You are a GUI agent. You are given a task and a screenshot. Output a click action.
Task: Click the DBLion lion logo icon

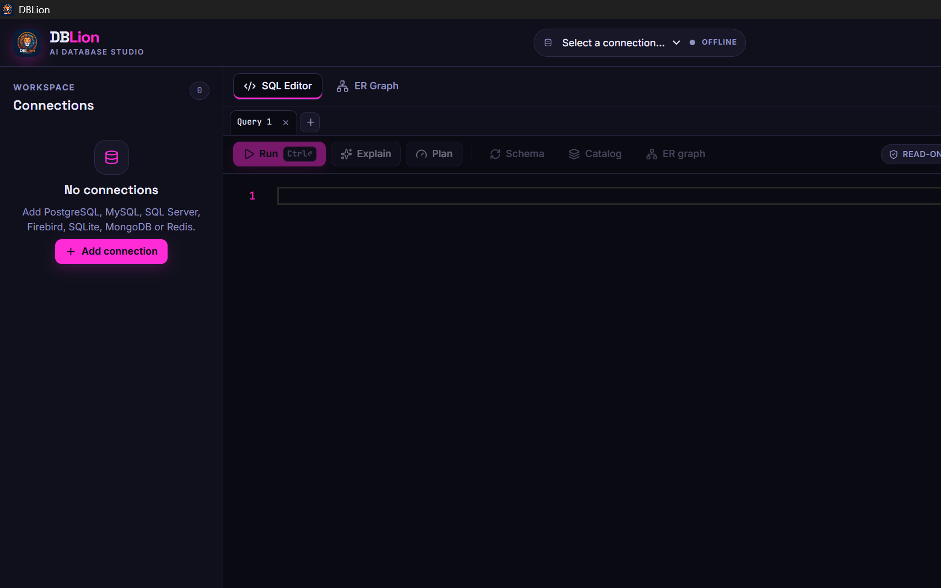[27, 43]
